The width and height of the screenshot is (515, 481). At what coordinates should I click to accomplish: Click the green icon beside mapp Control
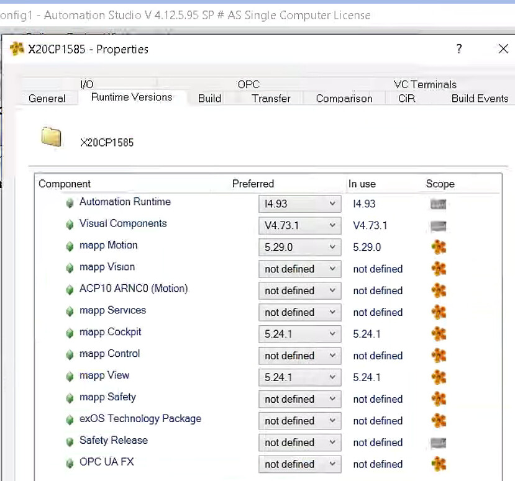[70, 355]
